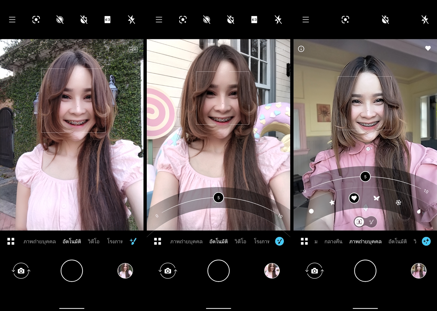Open the modes grid on the left camera screen
Image resolution: width=437 pixels, height=311 pixels.
11,241
